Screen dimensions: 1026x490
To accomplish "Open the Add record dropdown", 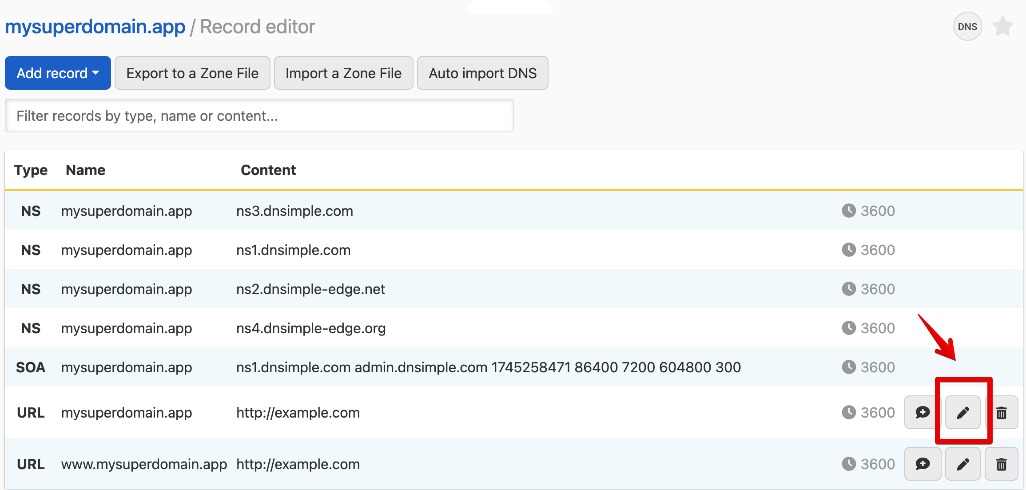I will [57, 73].
